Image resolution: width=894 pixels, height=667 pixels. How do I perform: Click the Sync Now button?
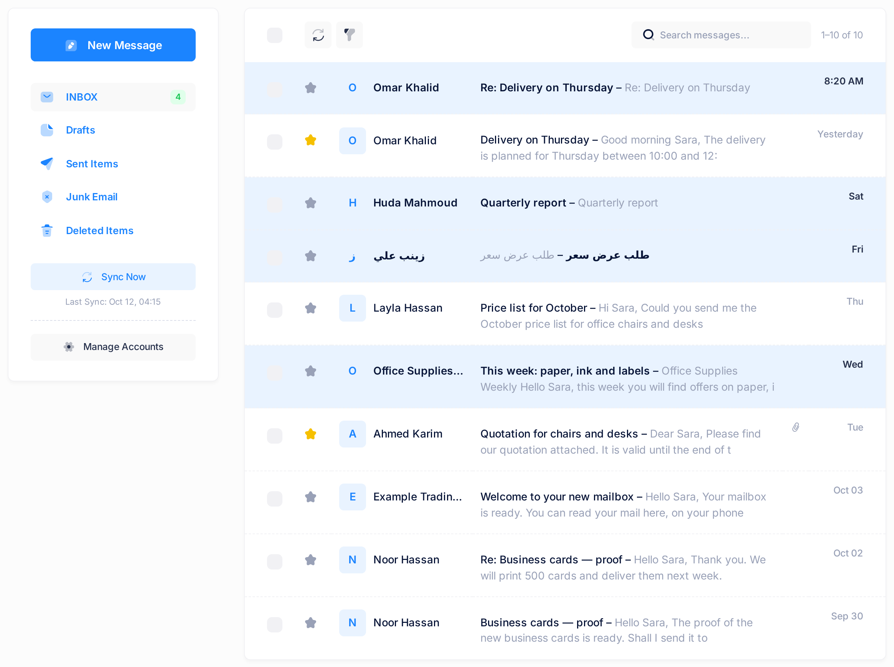[113, 277]
